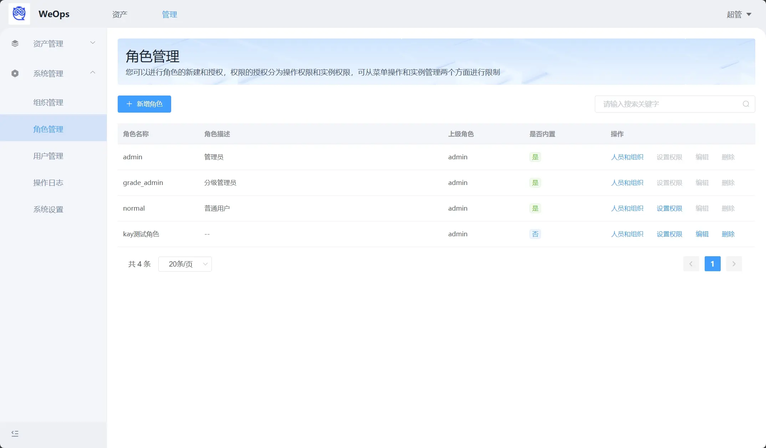
Task: Click the 角色名称 column header
Action: coord(136,134)
